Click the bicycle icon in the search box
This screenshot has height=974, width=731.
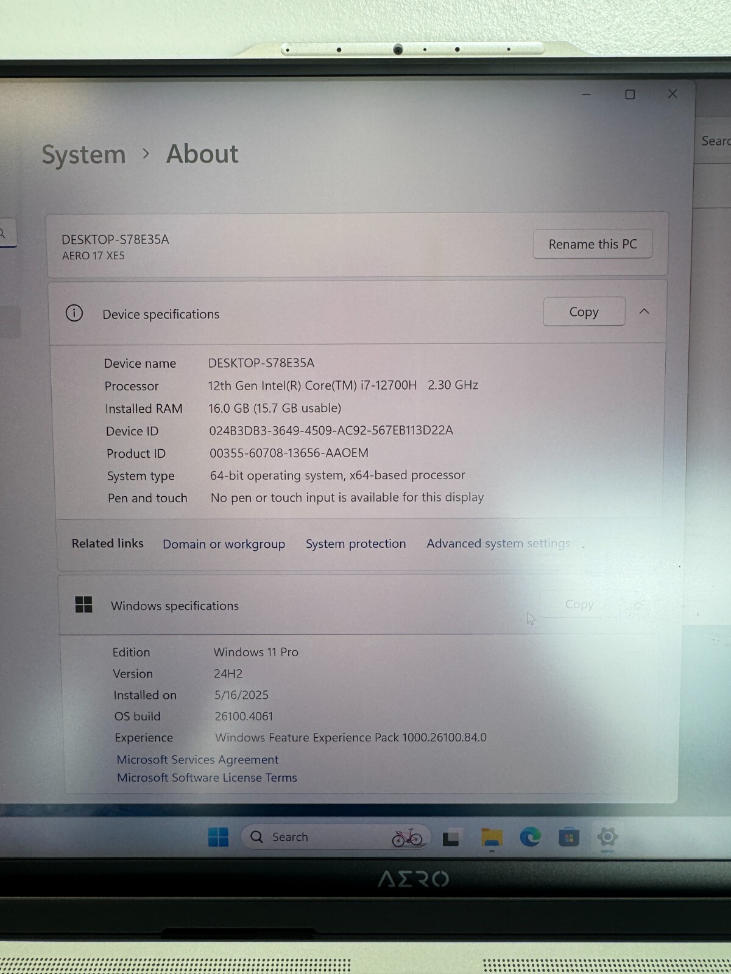(407, 838)
